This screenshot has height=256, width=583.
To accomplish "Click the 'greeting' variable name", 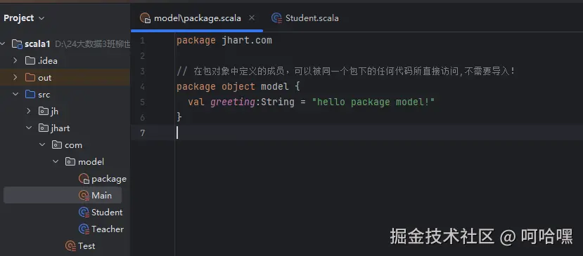I will tap(233, 102).
